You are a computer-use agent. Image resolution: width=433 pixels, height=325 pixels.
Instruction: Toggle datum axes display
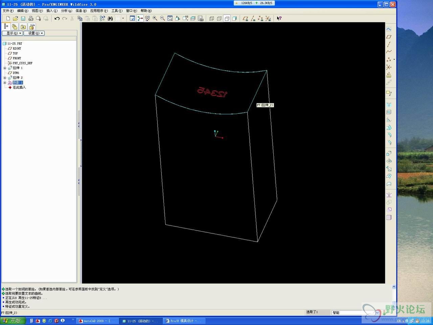[253, 18]
